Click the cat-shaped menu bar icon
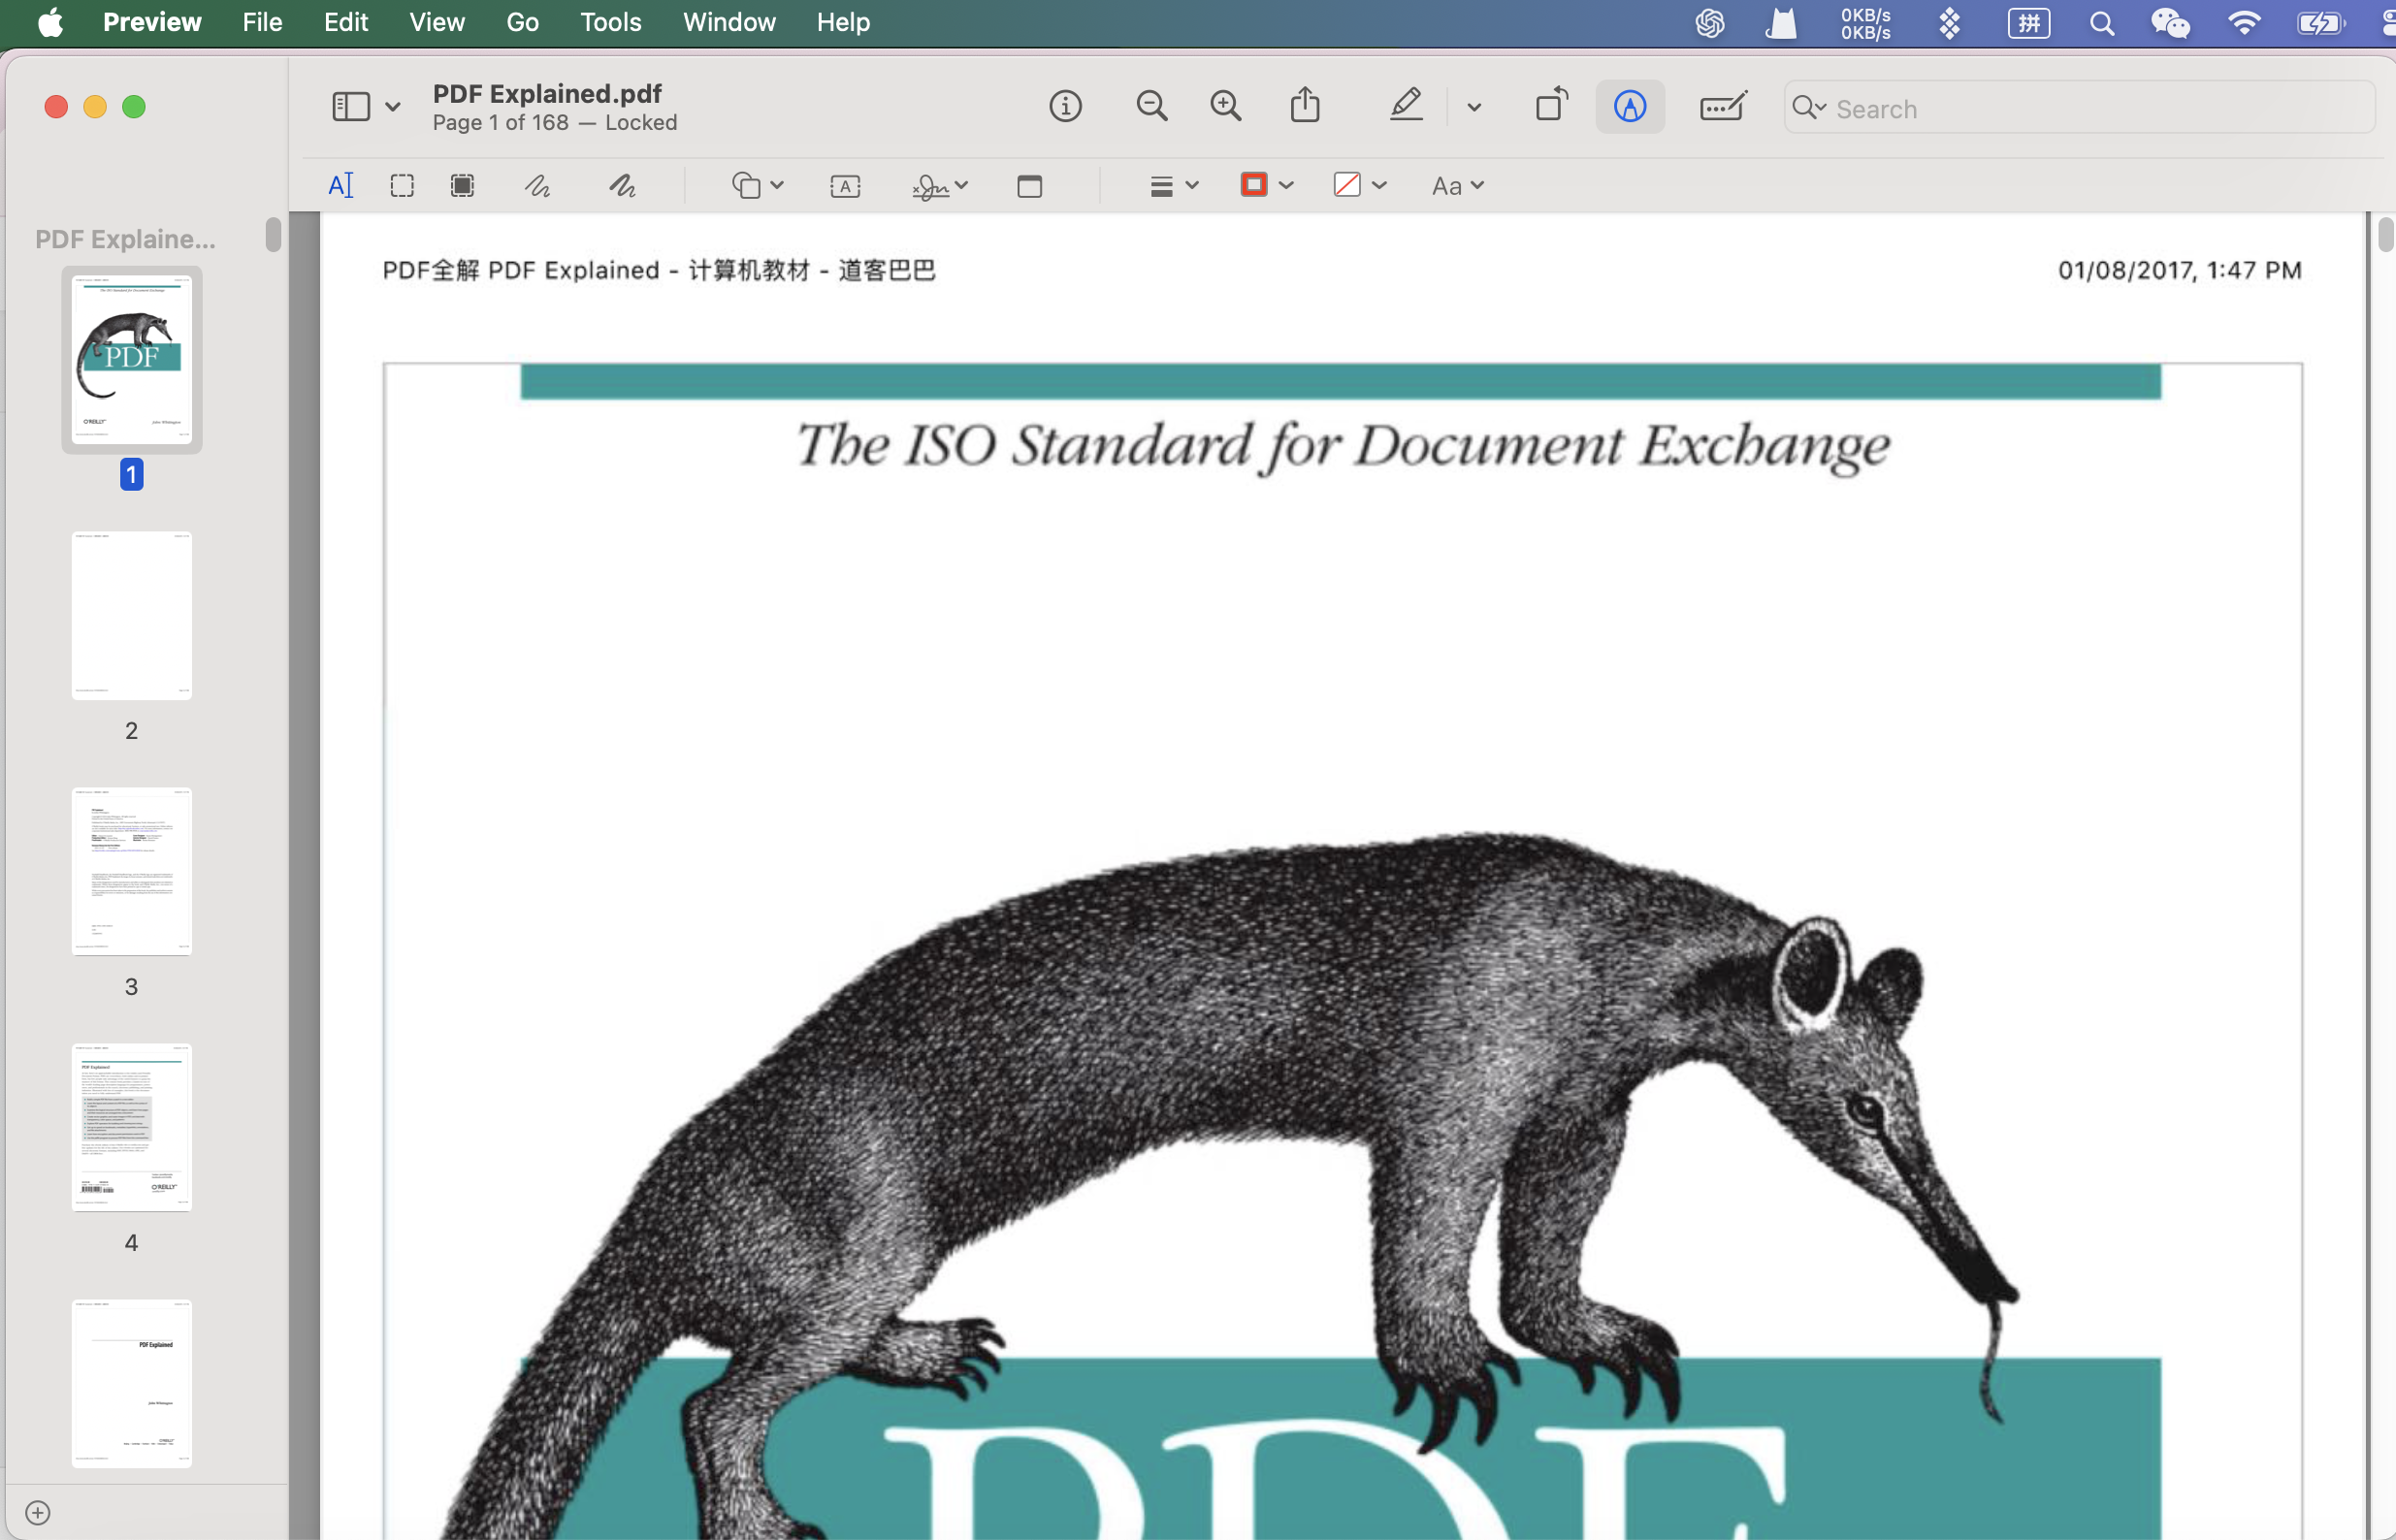2396x1540 pixels. click(x=1781, y=23)
